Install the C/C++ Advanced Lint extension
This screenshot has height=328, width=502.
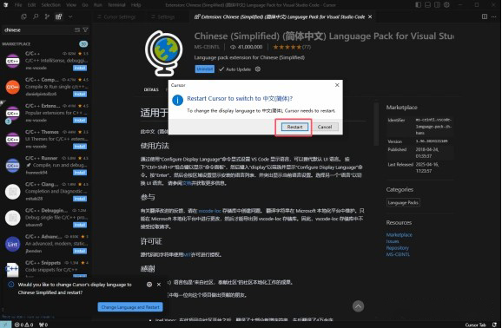(80, 251)
